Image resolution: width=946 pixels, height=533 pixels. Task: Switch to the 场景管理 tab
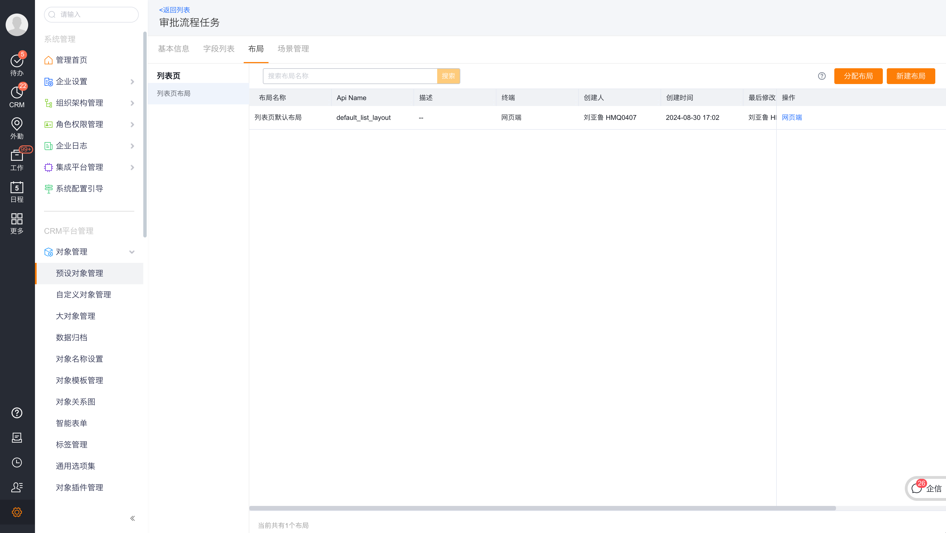[x=293, y=49]
